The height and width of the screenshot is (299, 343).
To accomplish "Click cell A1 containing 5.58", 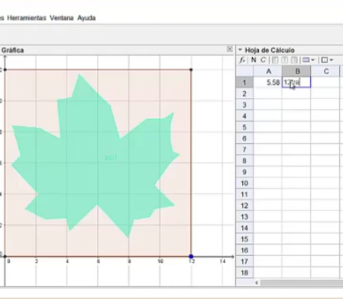I will (268, 83).
